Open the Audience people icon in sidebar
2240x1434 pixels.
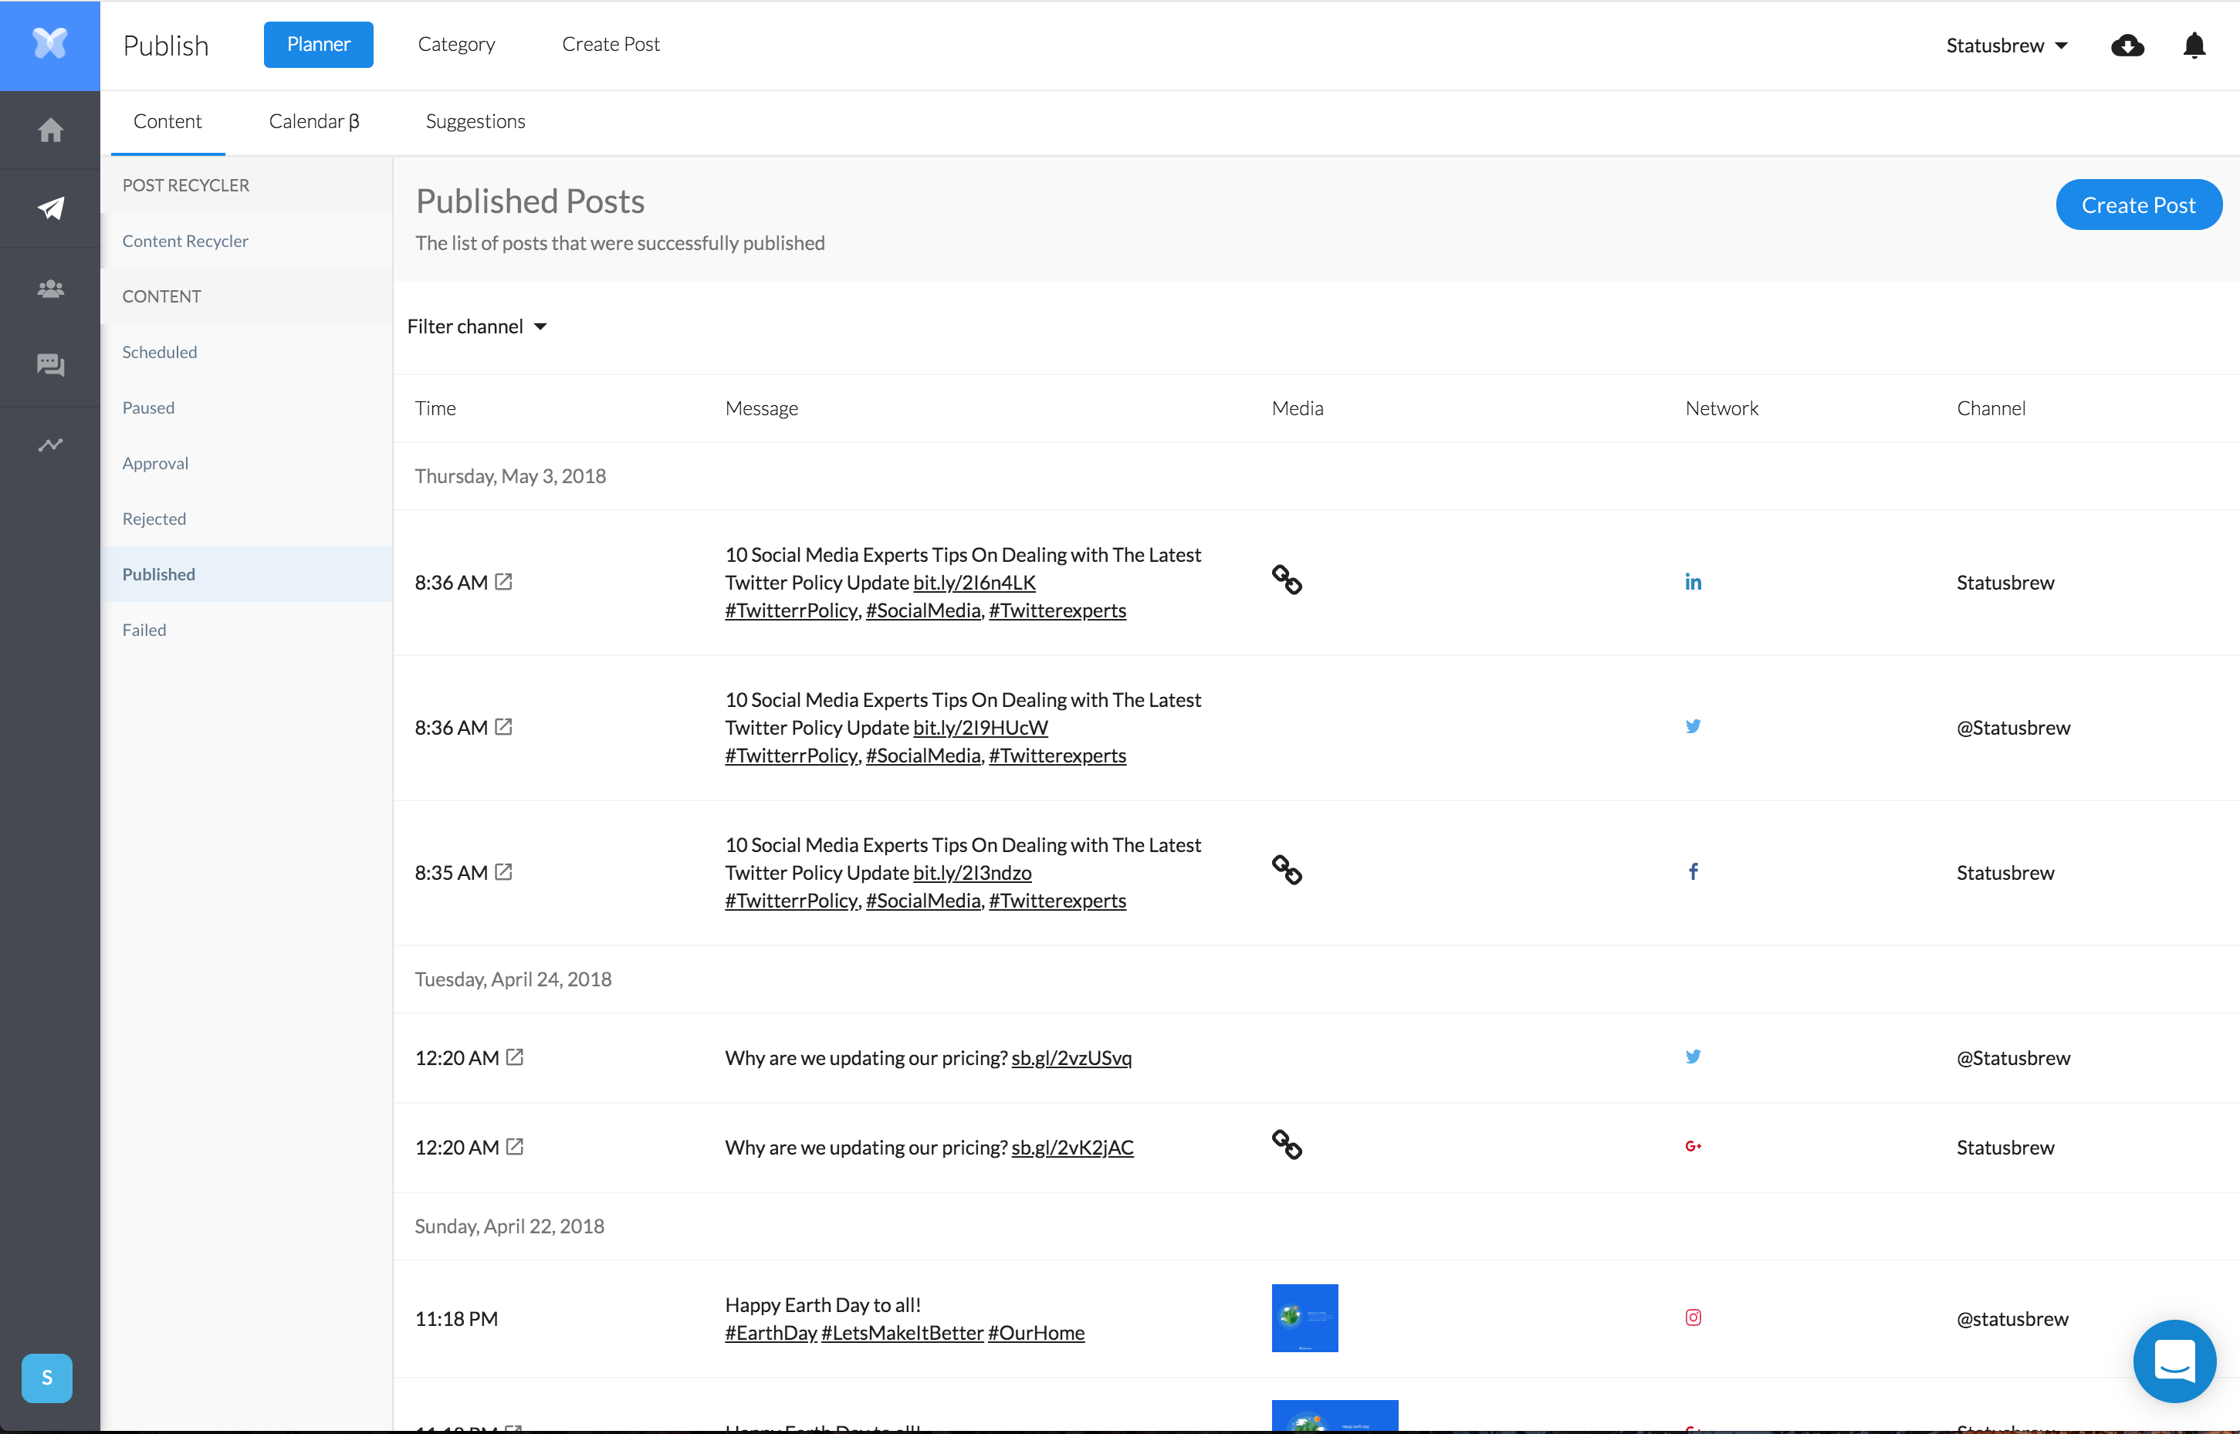(x=50, y=289)
